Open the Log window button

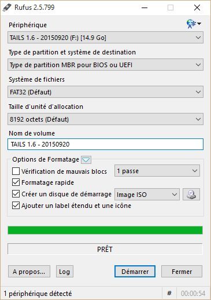(x=65, y=272)
